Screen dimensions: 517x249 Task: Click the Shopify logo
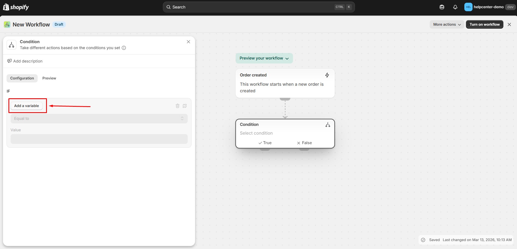coord(16,7)
